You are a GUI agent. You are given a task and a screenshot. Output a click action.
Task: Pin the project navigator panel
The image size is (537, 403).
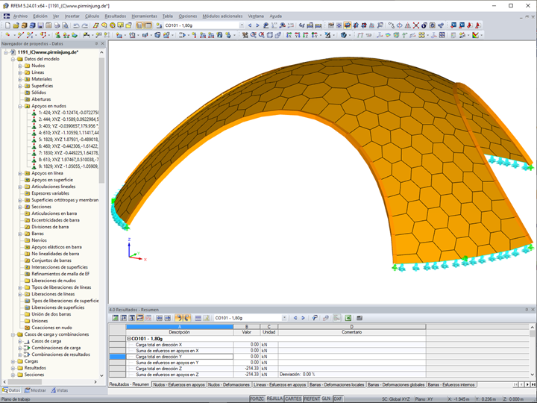point(96,43)
